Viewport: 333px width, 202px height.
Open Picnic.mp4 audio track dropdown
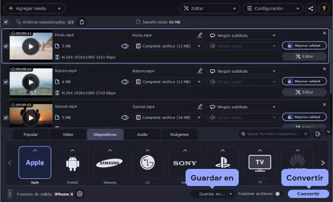coord(243,46)
